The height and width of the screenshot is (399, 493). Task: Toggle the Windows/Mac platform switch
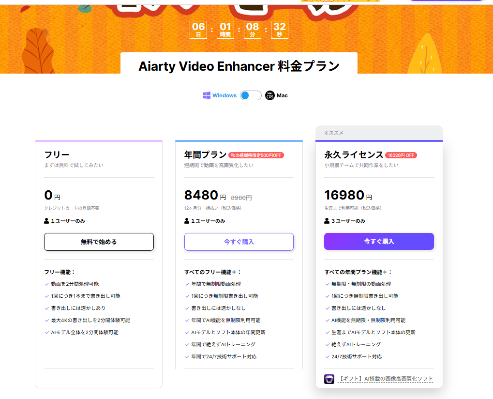(251, 95)
